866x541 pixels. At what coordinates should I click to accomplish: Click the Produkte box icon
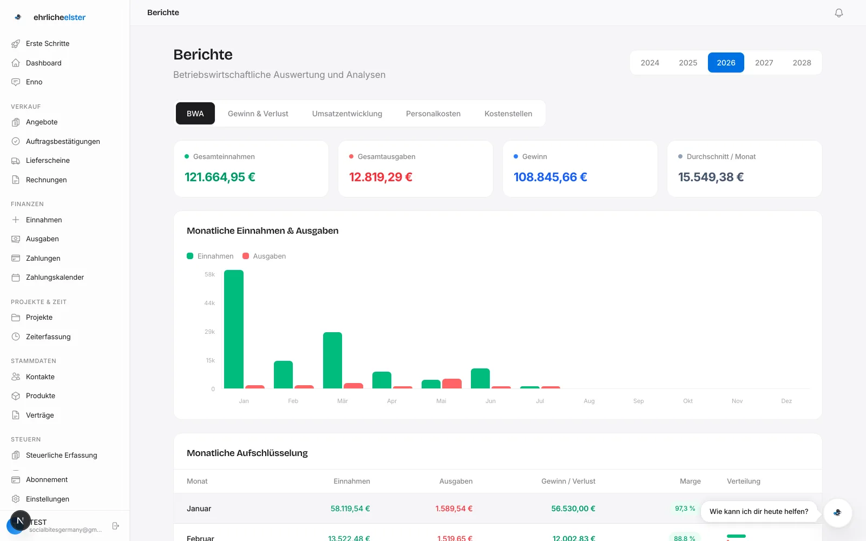pyautogui.click(x=16, y=395)
